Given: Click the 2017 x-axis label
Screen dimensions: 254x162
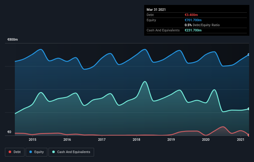Looking at the screenshot, I should click(102, 140).
